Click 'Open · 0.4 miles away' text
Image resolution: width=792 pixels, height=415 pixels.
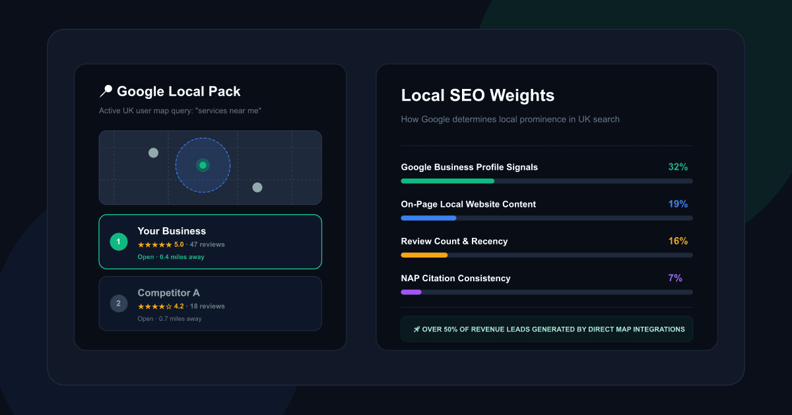[171, 257]
